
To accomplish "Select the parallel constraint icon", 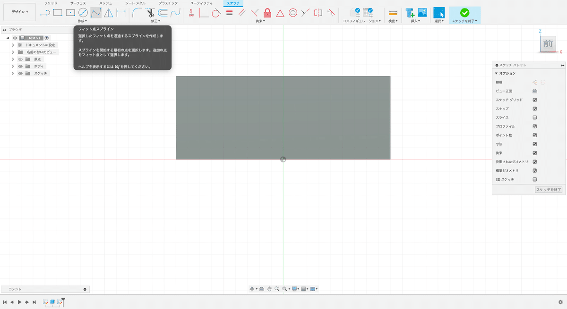I will (242, 13).
